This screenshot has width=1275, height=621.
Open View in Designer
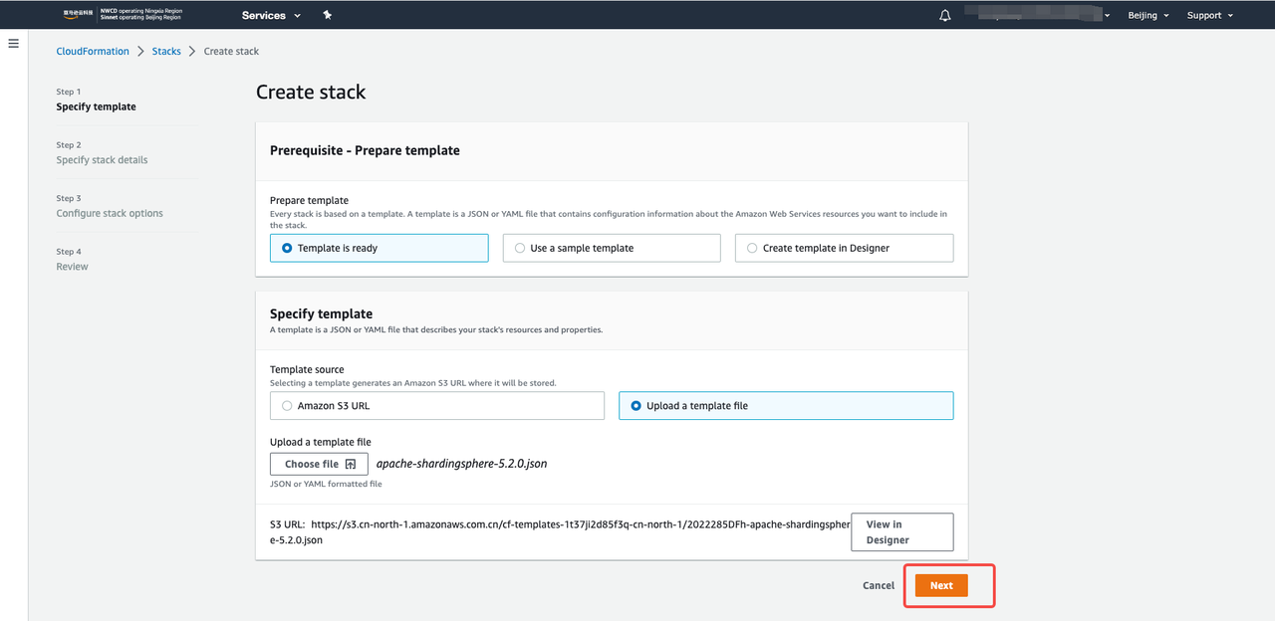point(901,531)
